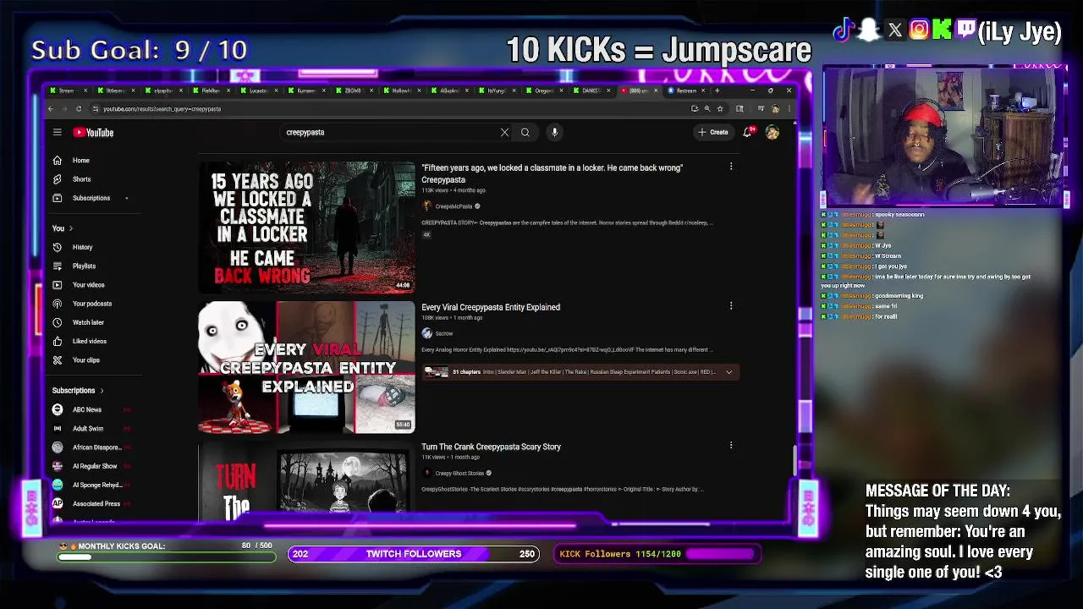Visit the Creepy Ghost Stories channel link
The height and width of the screenshot is (609, 1083).
tap(459, 473)
